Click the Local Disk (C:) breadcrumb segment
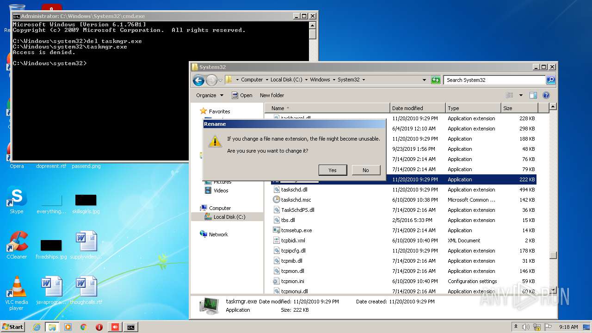The height and width of the screenshot is (333, 592). (x=286, y=80)
